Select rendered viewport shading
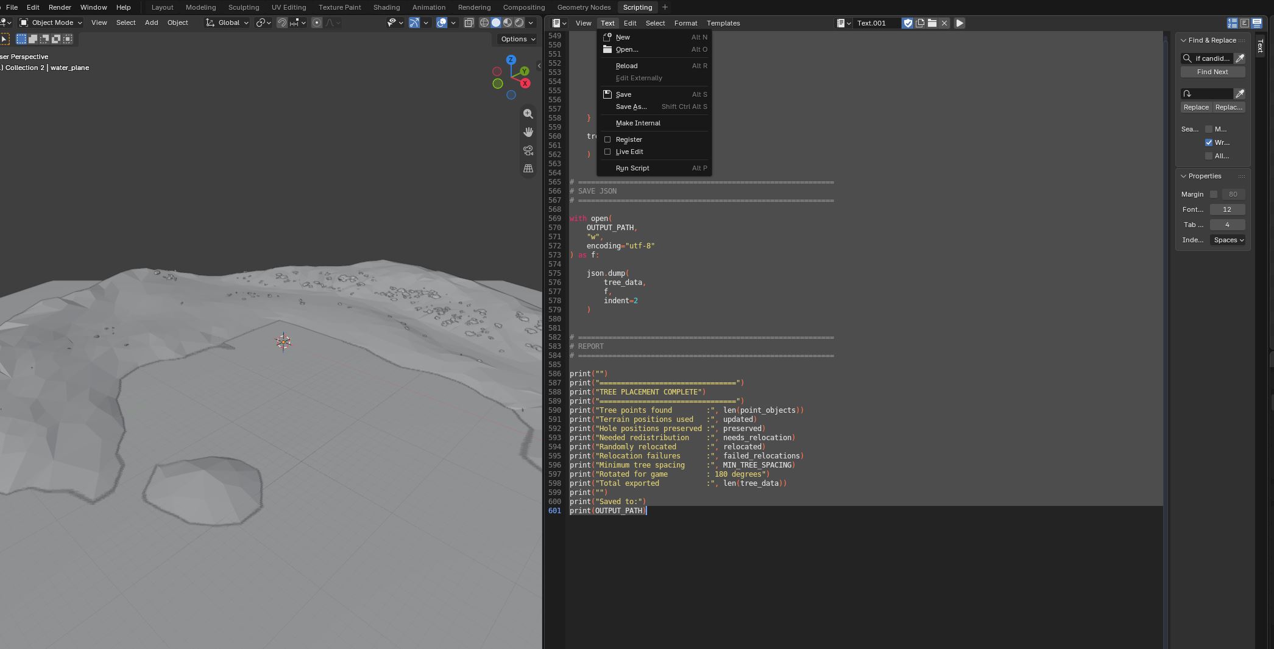 [x=519, y=23]
